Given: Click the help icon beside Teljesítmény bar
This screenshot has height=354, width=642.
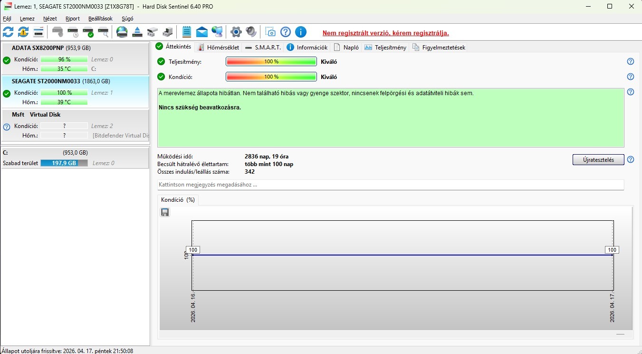Looking at the screenshot, I should point(631,61).
